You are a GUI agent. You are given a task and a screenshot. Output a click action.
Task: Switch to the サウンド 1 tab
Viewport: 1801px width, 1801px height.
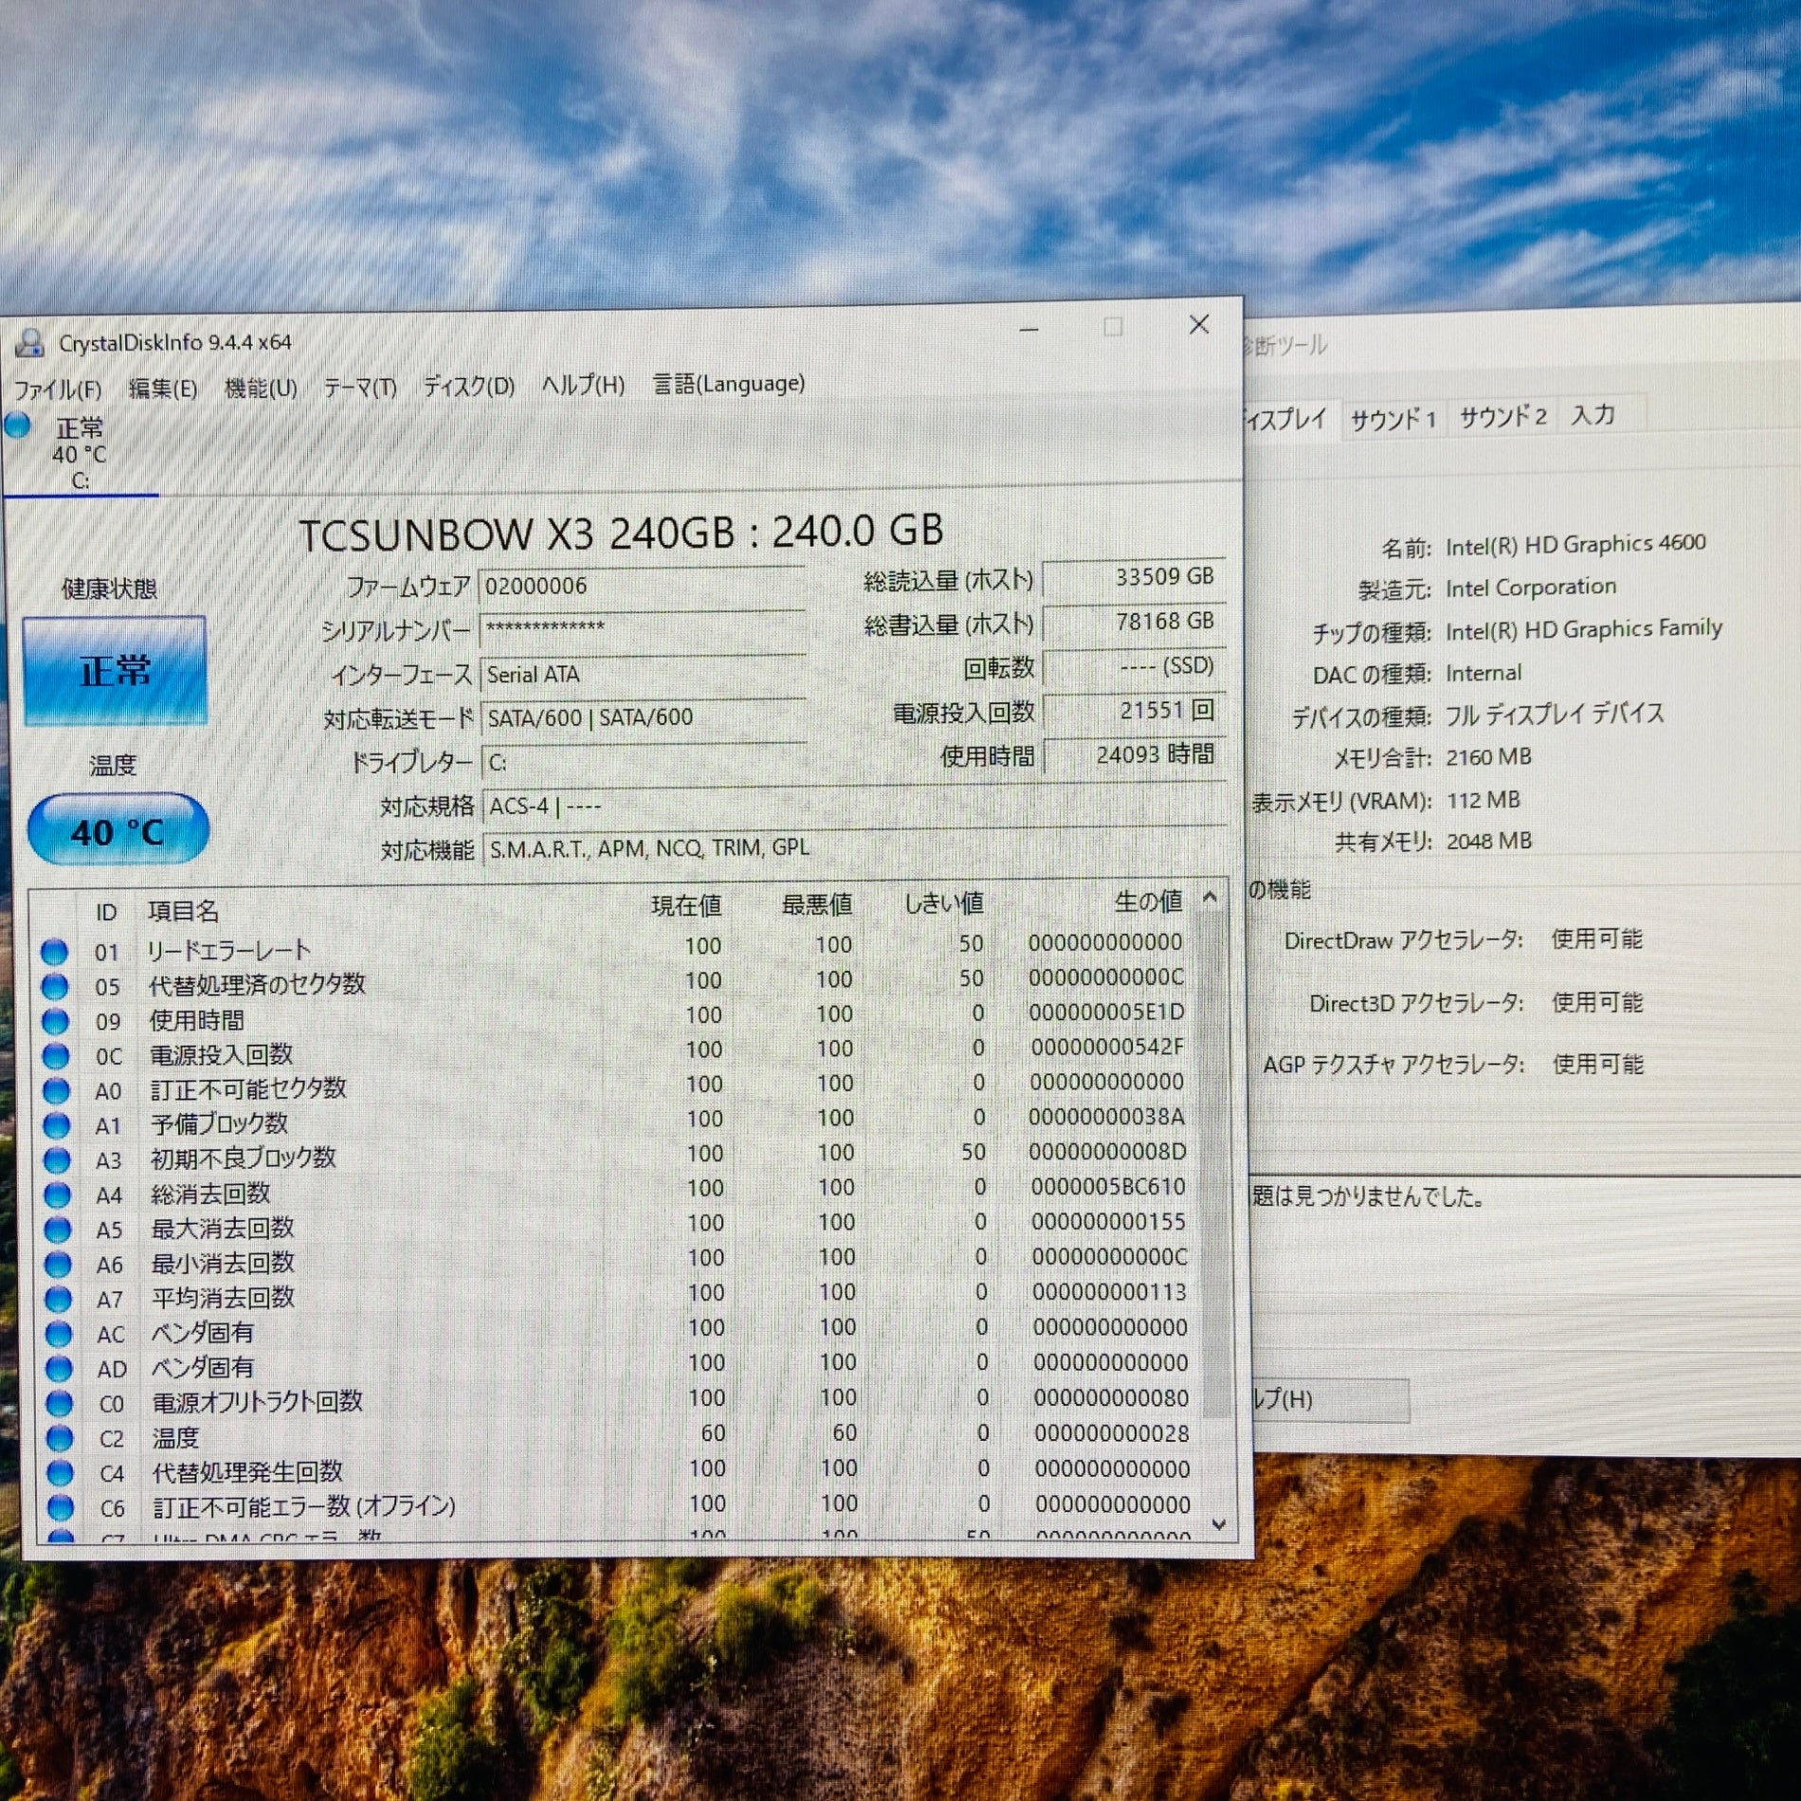click(1392, 418)
